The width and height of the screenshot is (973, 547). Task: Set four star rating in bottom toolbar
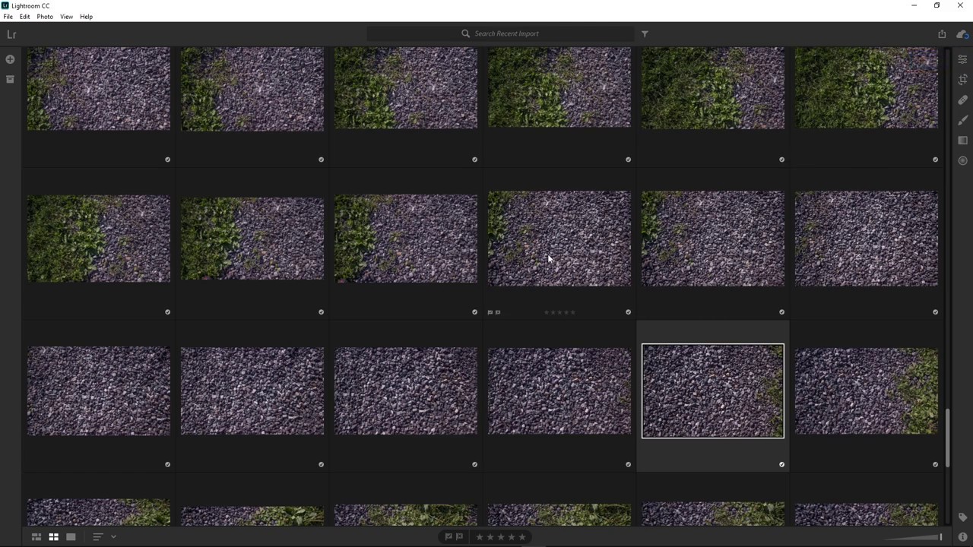point(512,537)
